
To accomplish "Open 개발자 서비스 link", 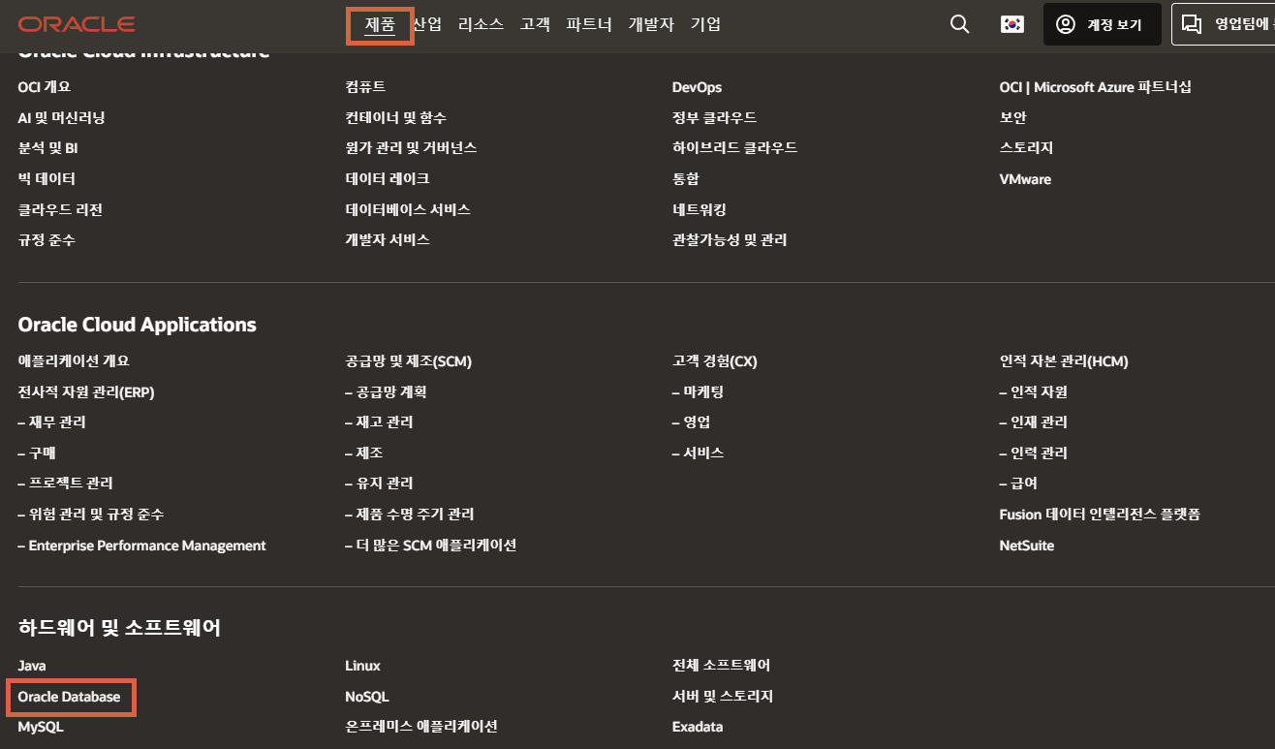I will point(388,239).
